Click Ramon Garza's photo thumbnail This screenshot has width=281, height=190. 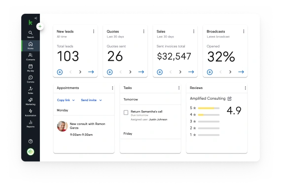pos(63,126)
